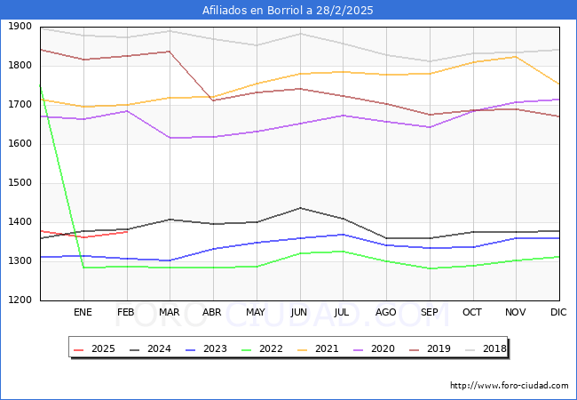
Task: Click the red 2025 legend color swatch
Action: point(79,349)
